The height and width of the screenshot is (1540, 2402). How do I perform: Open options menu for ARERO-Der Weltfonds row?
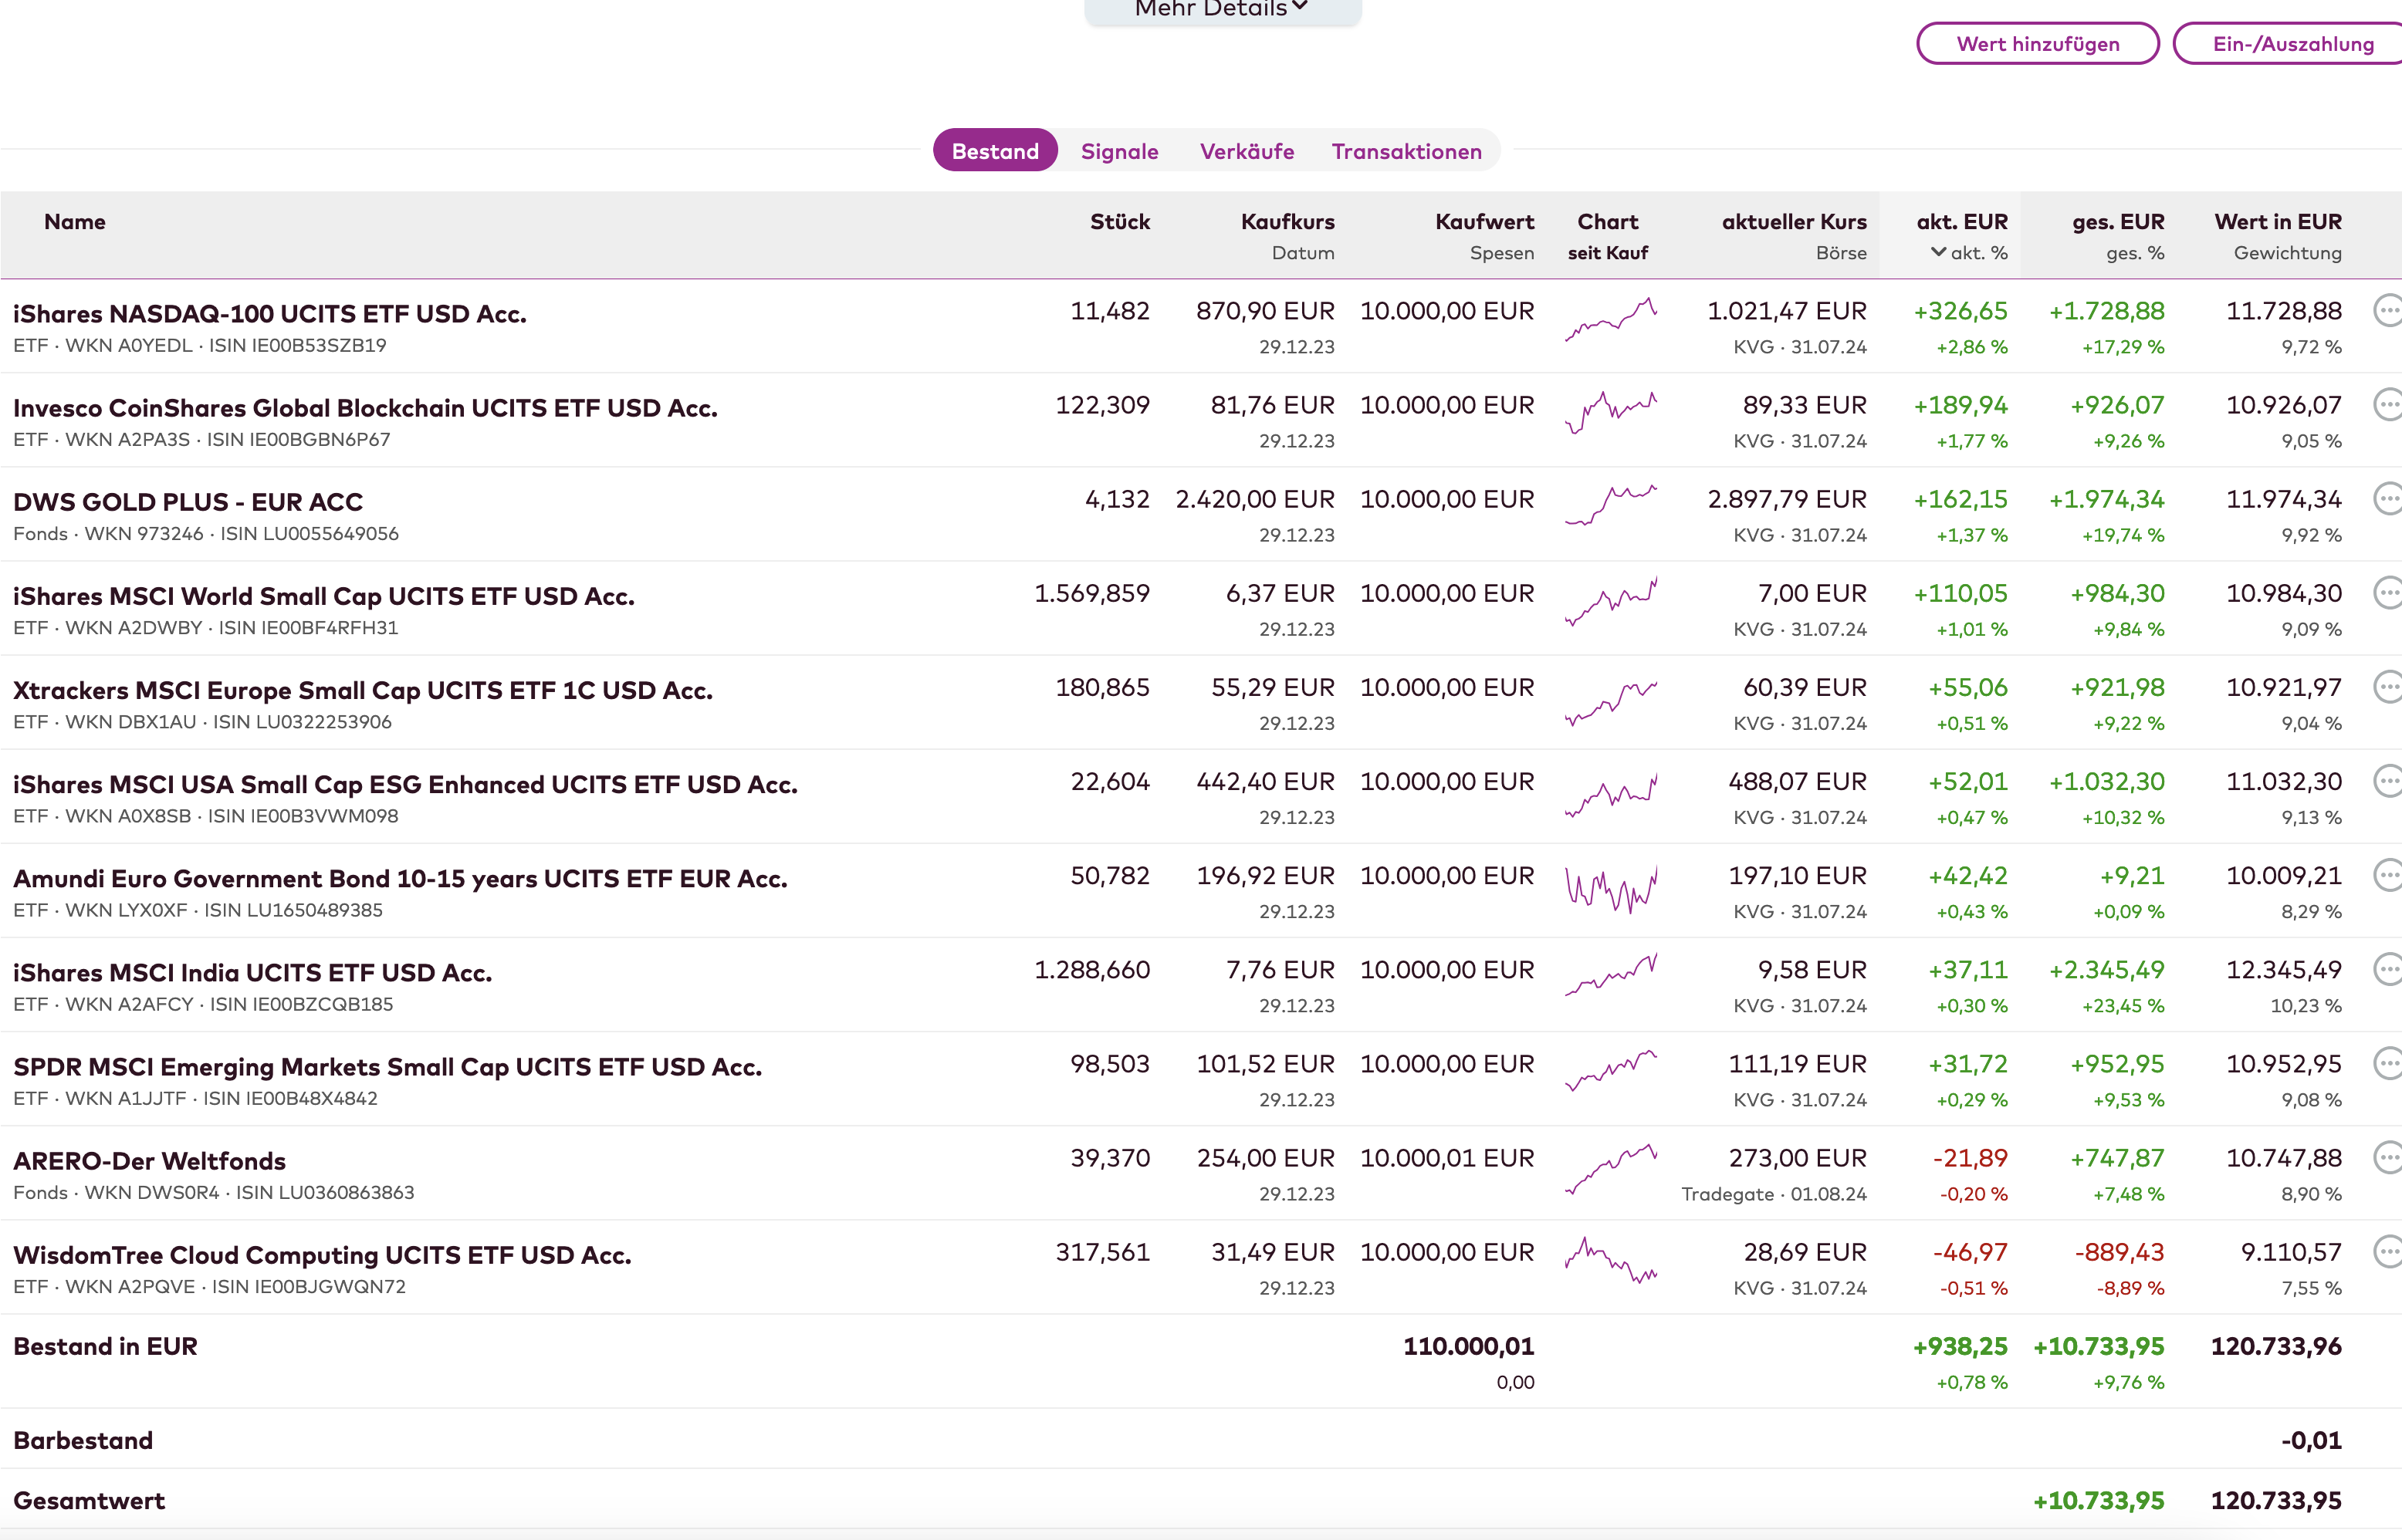(x=2387, y=1157)
